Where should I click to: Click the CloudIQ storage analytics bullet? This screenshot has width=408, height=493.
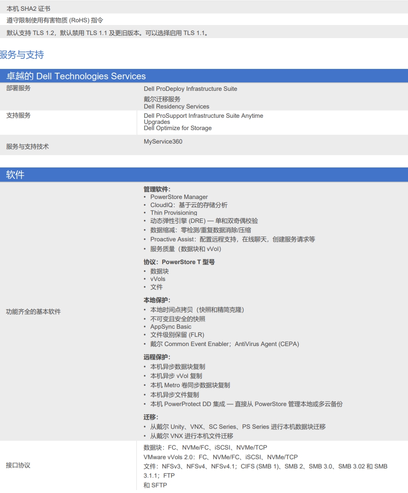(188, 205)
